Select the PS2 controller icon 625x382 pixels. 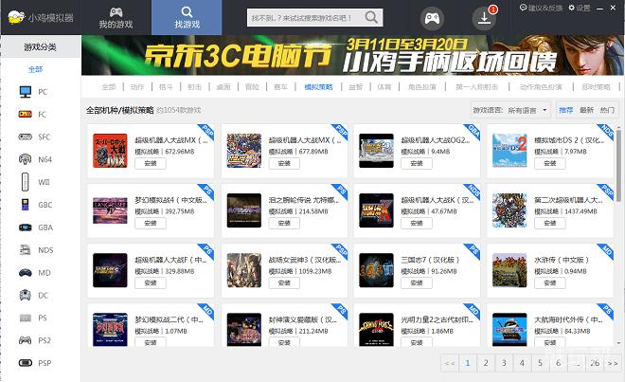coord(26,340)
